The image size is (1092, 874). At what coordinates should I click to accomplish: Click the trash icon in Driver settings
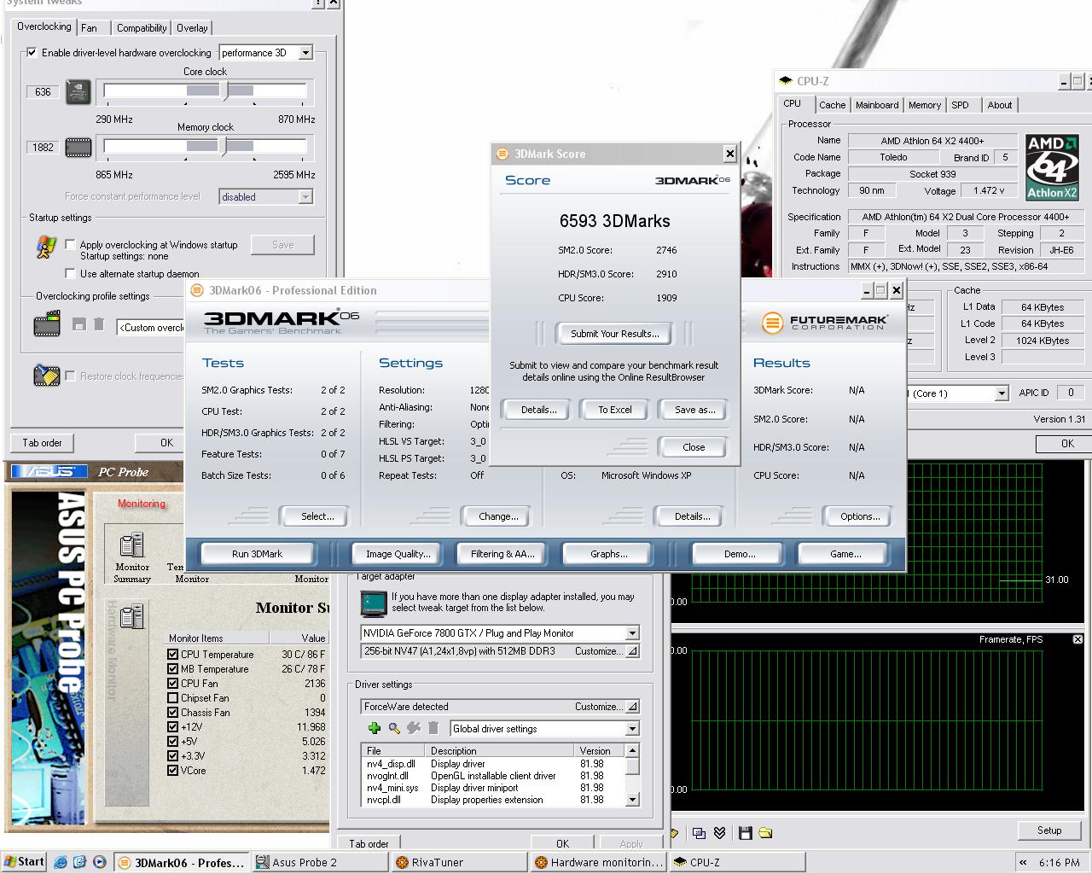[433, 728]
